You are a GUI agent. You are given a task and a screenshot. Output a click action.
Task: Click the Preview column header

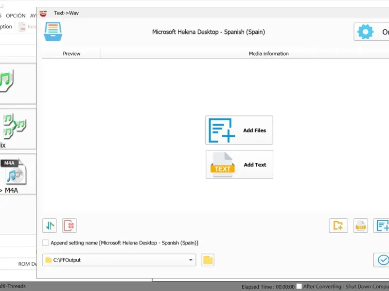click(71, 54)
